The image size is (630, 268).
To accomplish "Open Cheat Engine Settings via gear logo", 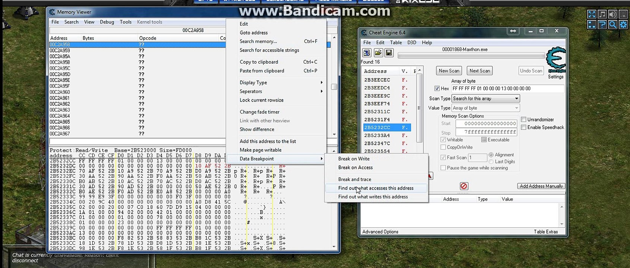I will pyautogui.click(x=556, y=60).
